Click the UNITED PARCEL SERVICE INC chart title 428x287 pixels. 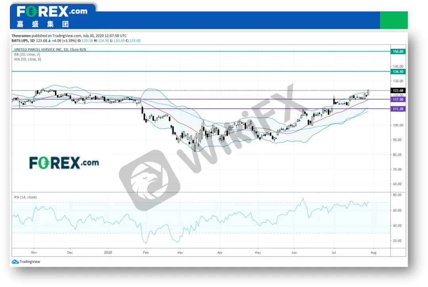pyautogui.click(x=50, y=49)
